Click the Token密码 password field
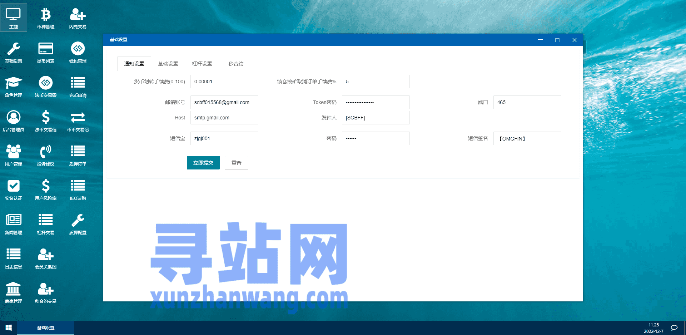This screenshot has width=686, height=335. pos(376,102)
